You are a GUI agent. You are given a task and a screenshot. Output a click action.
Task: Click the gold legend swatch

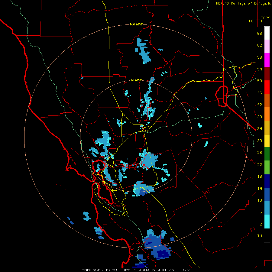(x=267, y=128)
